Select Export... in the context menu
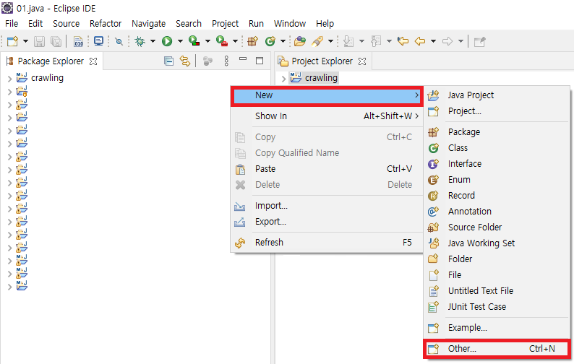The image size is (574, 364). 327,221
